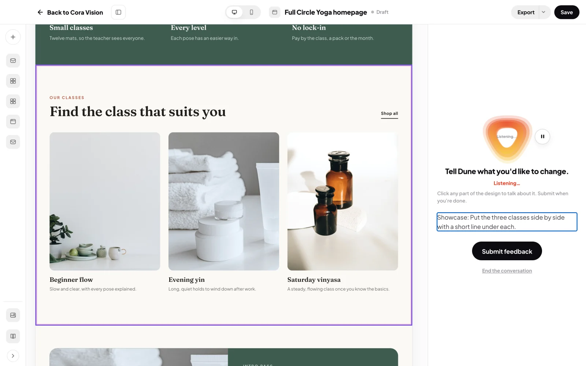Pause the voice listening

(x=542, y=137)
